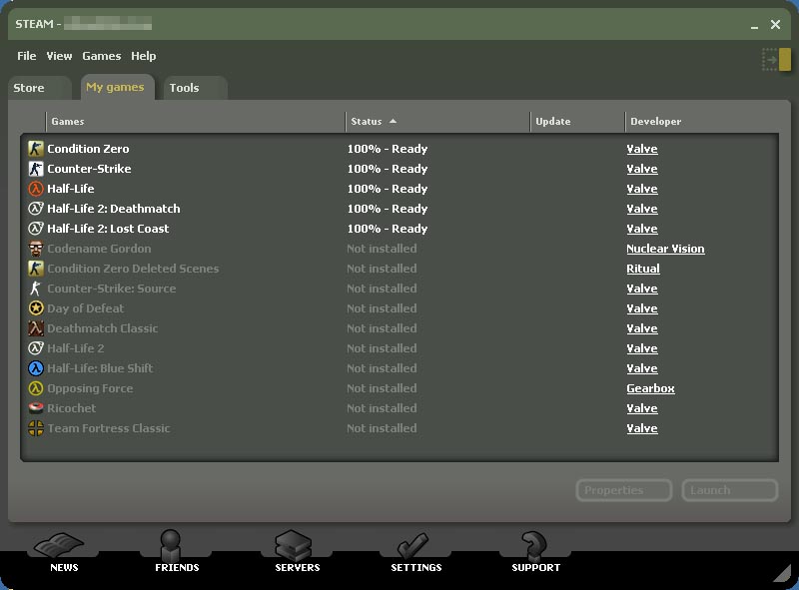Select the 'Day of Defeat' name
Screen dimensions: 799x590
coord(86,308)
